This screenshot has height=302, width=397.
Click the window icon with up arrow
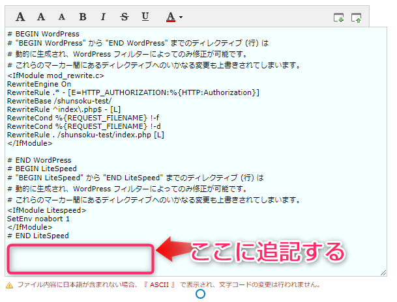pos(356,18)
